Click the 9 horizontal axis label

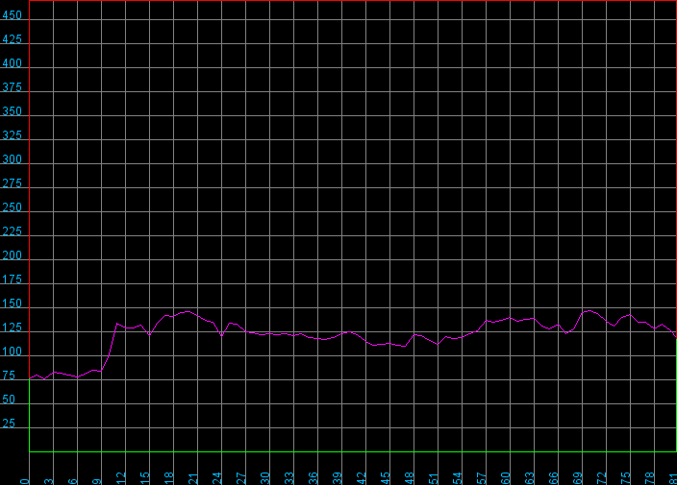coord(97,481)
